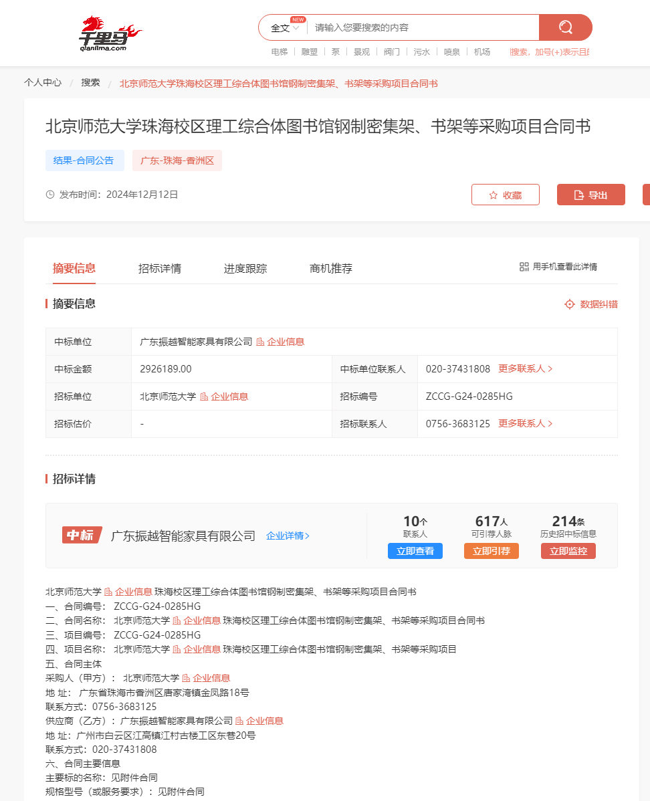The width and height of the screenshot is (650, 801).
Task: Click the export icon on 导出 button
Action: tap(578, 195)
